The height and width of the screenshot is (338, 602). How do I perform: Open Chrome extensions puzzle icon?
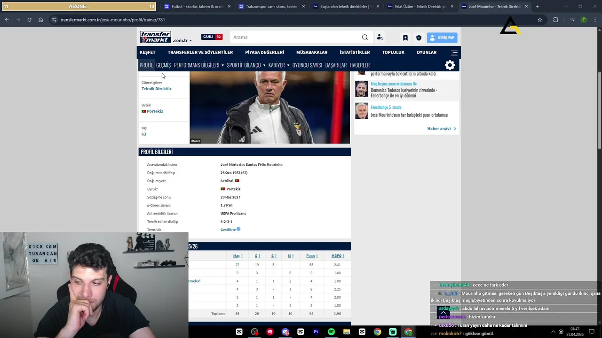(x=556, y=20)
